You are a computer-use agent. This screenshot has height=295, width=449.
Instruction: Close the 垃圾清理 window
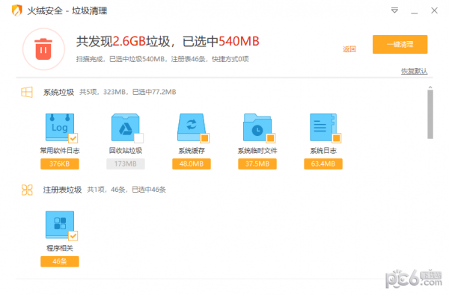pos(434,10)
